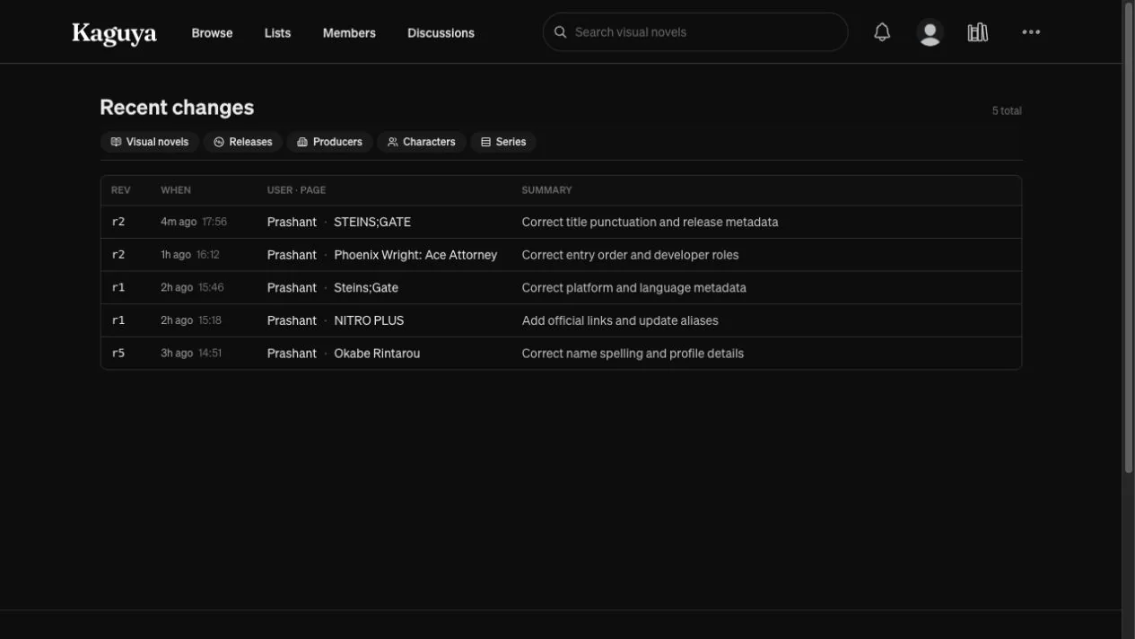
Task: Click the '2h ago 15:46' timestamp
Action: [x=192, y=288]
